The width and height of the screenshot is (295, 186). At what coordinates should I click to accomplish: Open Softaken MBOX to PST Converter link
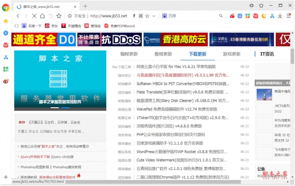coord(183,84)
